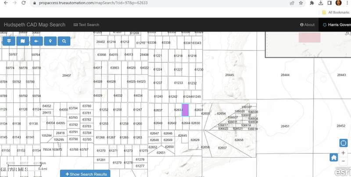Toggle the browser side panel

(x=330, y=3)
